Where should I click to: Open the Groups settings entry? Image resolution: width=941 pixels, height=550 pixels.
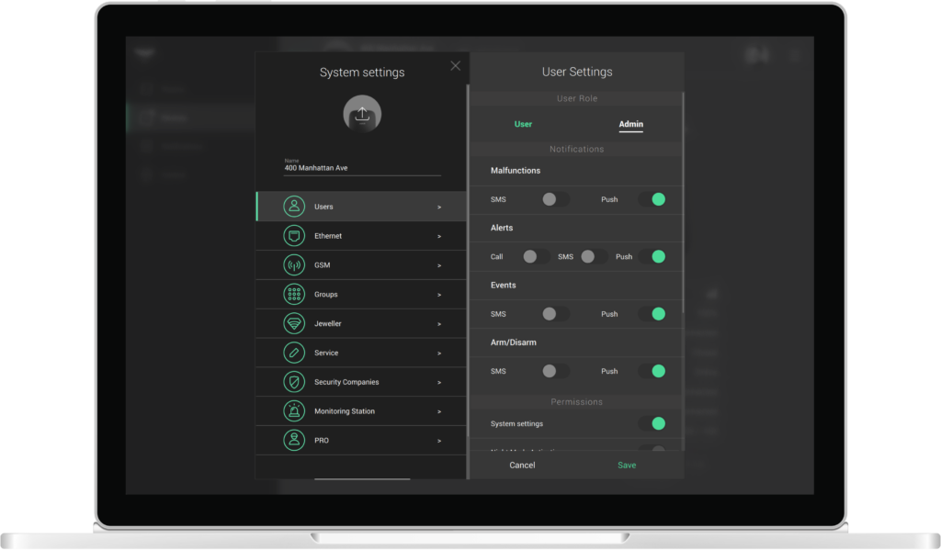(361, 295)
